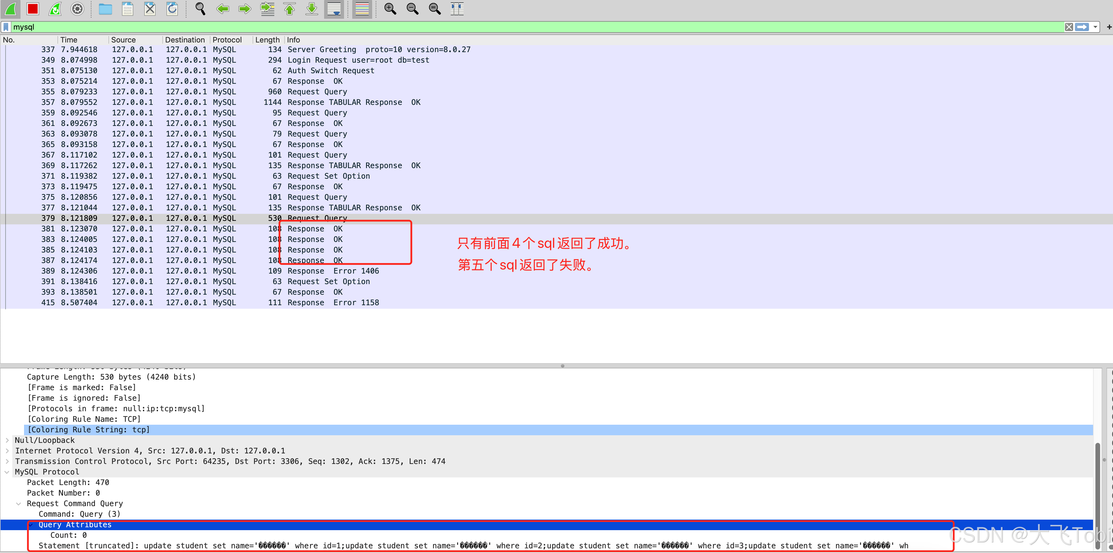
Task: Zoom in packet text size
Action: pyautogui.click(x=390, y=8)
